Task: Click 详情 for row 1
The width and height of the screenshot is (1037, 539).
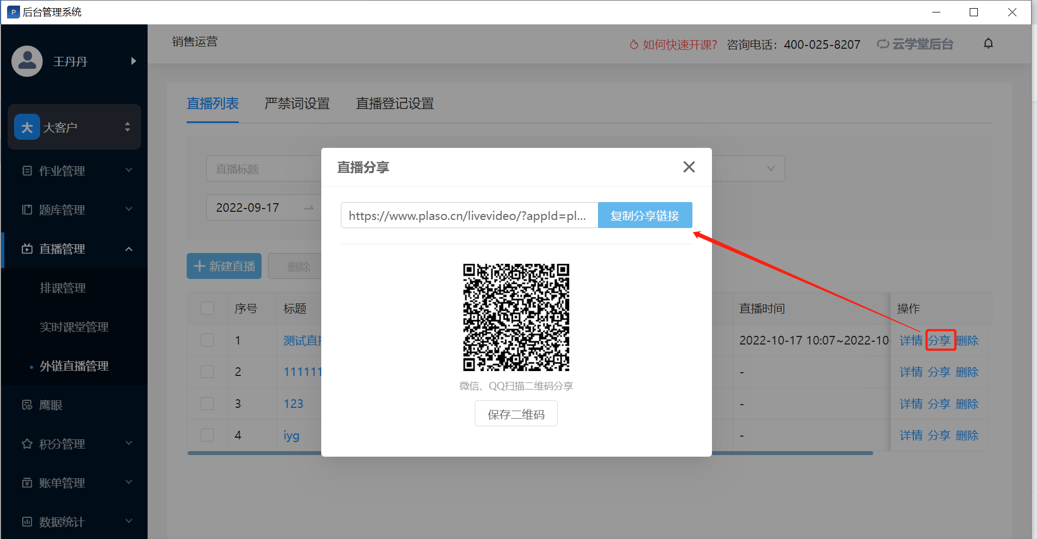Action: click(x=911, y=340)
